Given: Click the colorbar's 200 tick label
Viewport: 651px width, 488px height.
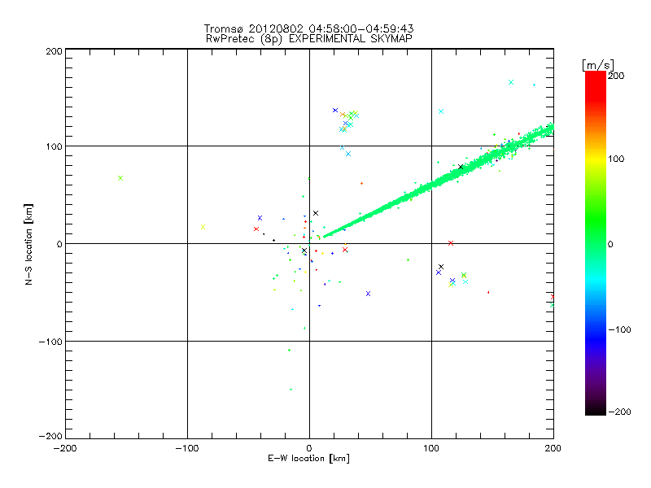Looking at the screenshot, I should 616,76.
